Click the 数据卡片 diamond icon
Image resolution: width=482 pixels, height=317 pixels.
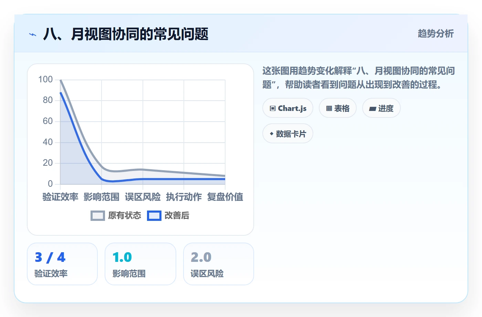tap(272, 134)
